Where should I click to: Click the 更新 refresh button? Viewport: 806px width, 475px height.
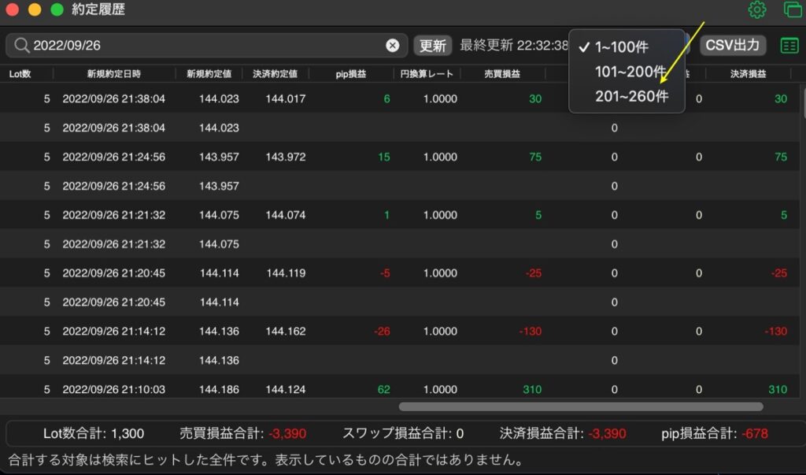tap(432, 45)
